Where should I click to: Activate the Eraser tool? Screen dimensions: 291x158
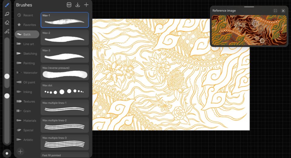coord(7,22)
